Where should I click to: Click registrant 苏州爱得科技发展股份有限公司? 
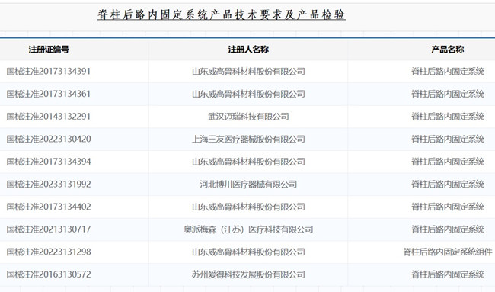248,274
